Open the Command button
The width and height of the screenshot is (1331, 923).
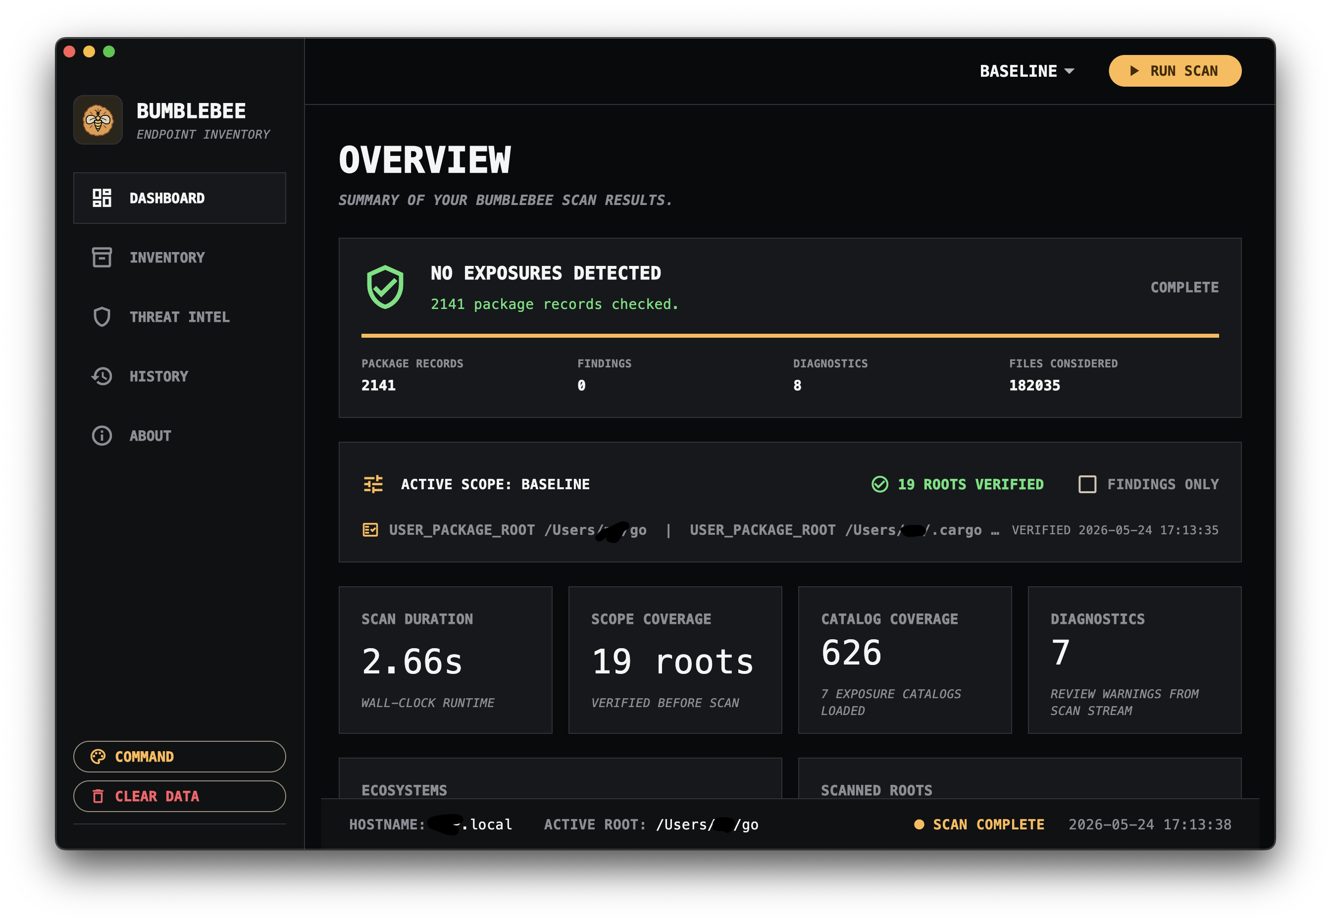pos(180,757)
